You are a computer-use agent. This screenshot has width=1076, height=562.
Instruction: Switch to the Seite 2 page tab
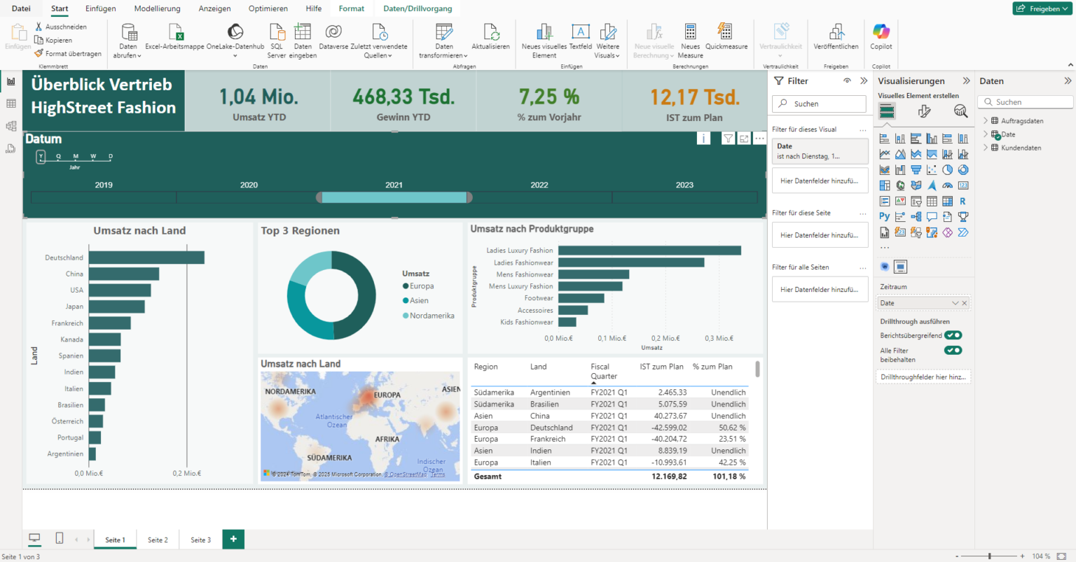click(158, 540)
